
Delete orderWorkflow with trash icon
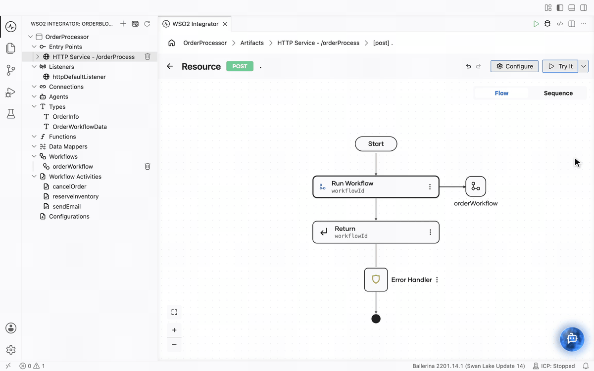[x=148, y=167]
